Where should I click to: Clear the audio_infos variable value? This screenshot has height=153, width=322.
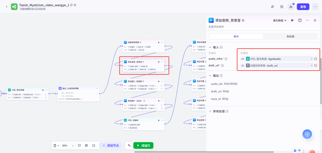coord(312,59)
